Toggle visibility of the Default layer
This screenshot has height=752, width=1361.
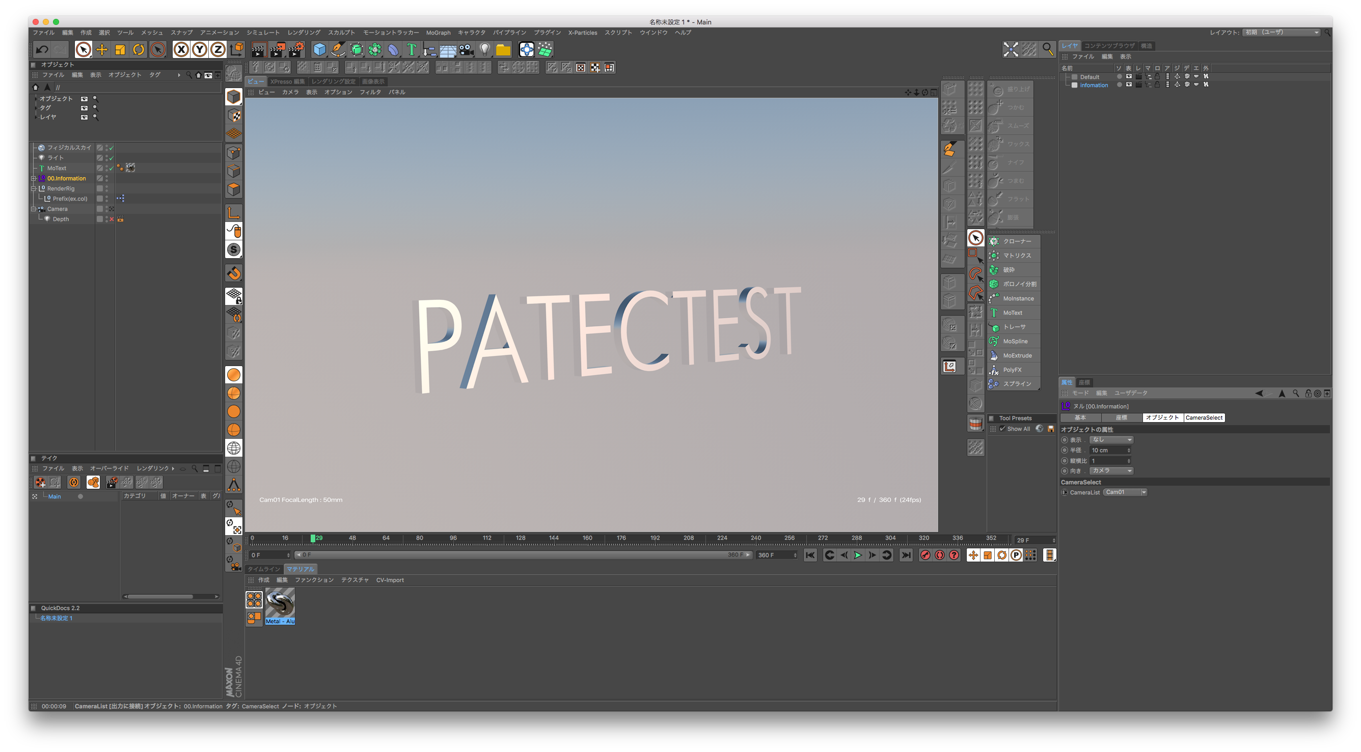pyautogui.click(x=1129, y=76)
